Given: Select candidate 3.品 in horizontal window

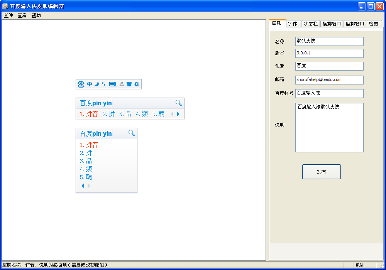Looking at the screenshot, I should [x=125, y=114].
